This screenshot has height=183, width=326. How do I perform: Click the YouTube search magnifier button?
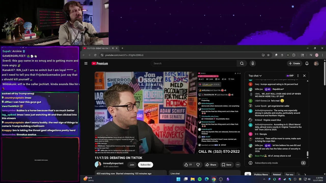pyautogui.click(x=242, y=64)
